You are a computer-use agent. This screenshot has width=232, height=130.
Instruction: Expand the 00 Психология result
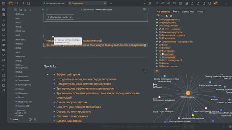(x=157, y=38)
